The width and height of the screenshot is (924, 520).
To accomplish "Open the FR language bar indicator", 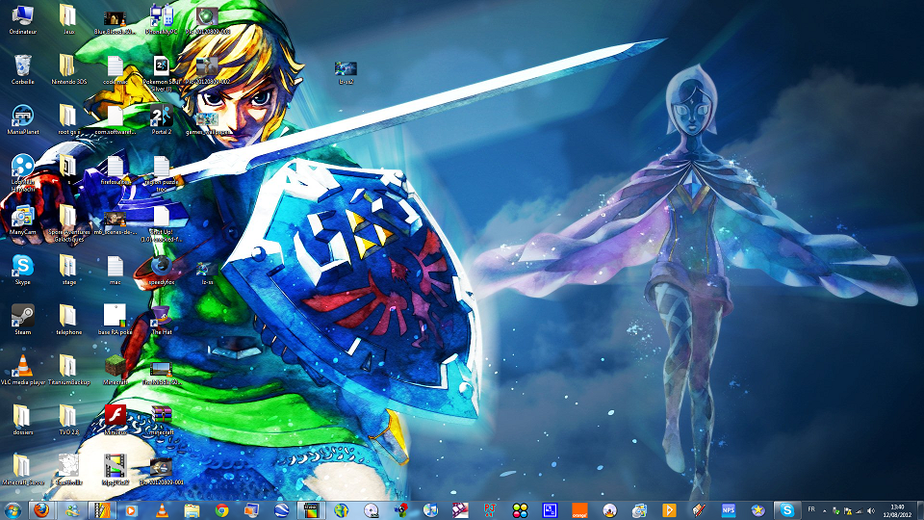I will pyautogui.click(x=811, y=509).
